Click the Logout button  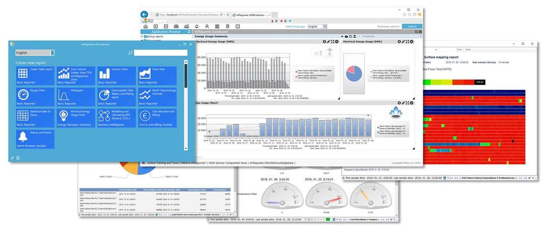pos(412,27)
